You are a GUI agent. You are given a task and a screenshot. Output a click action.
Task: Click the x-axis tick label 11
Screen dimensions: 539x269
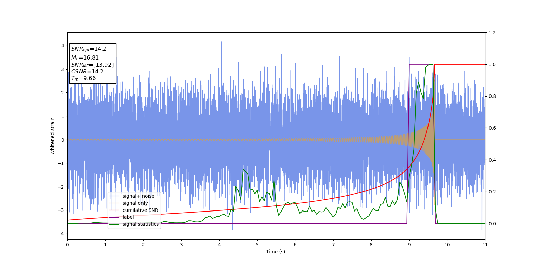tap(485, 245)
